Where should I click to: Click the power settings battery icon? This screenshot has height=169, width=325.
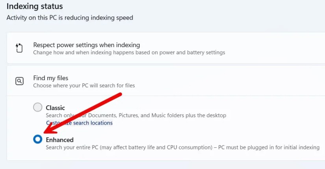(19, 48)
